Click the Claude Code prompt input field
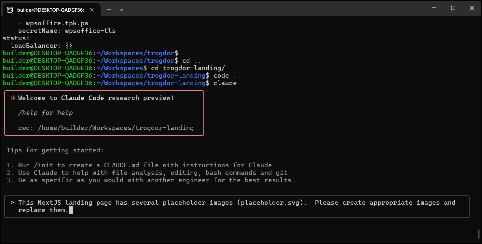 click(x=237, y=206)
